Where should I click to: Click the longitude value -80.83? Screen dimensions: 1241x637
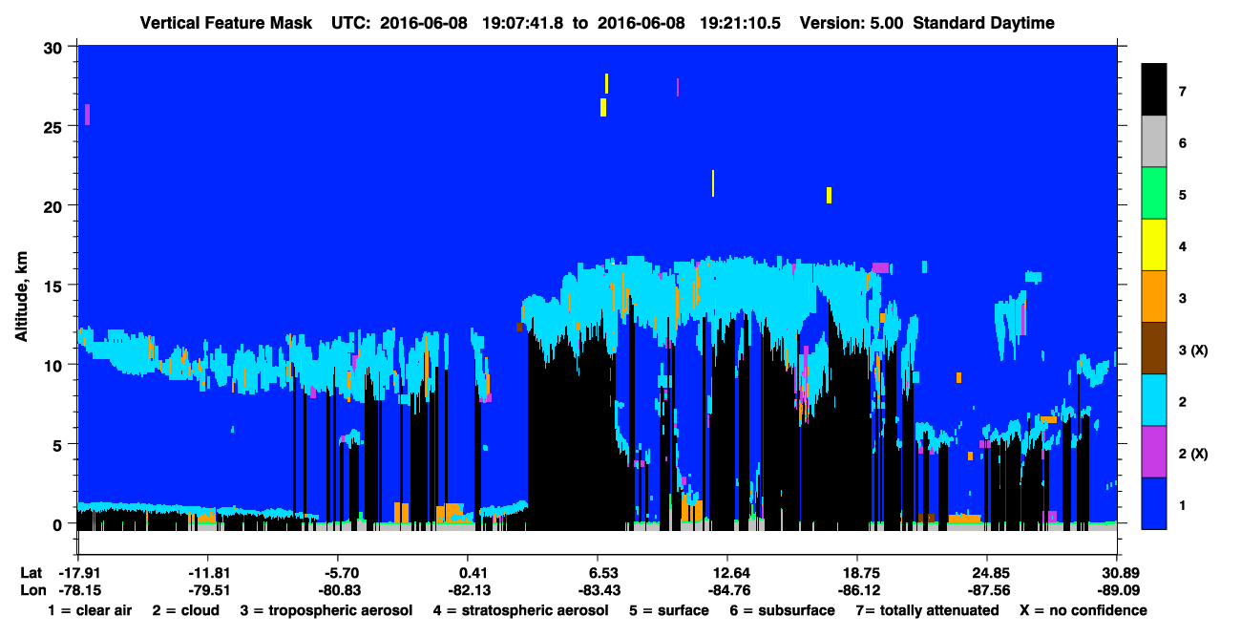(338, 589)
